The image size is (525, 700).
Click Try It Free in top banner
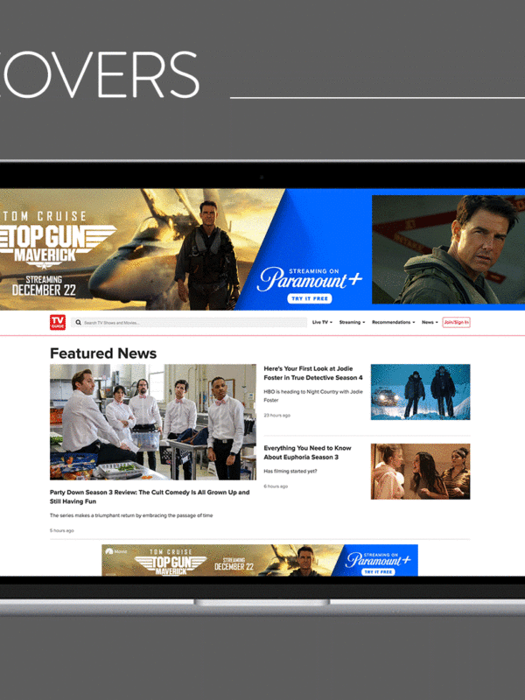(x=310, y=298)
